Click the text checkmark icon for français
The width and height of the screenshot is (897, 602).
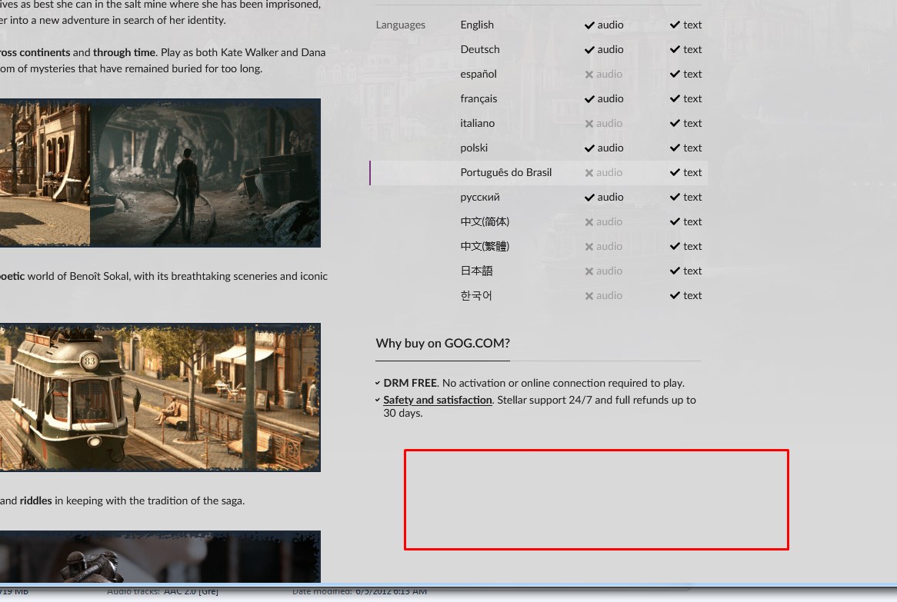point(675,99)
